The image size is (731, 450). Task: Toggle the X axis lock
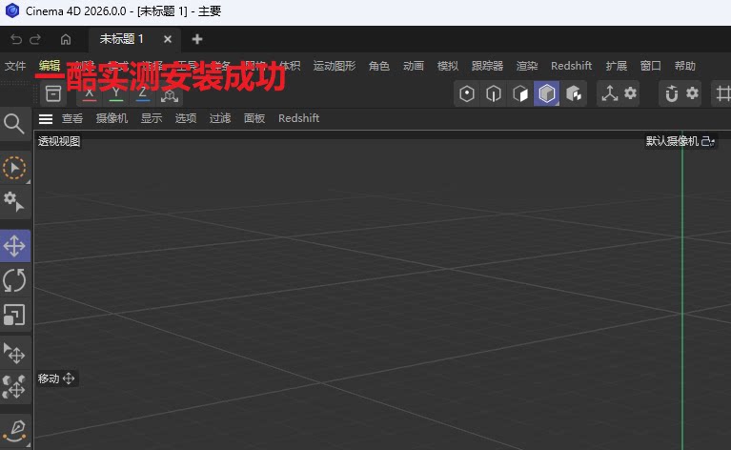pyautogui.click(x=90, y=94)
